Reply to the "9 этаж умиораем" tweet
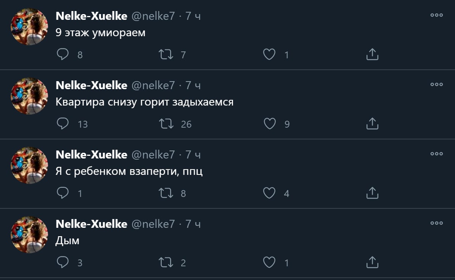This screenshot has width=455, height=280. pos(63,55)
